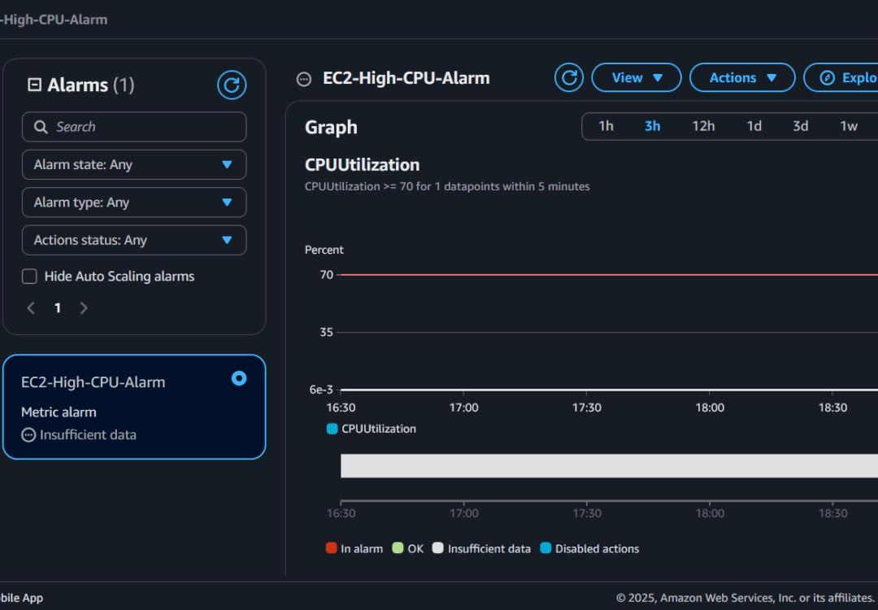Click the blue selection indicator on the alarm card

(x=238, y=378)
